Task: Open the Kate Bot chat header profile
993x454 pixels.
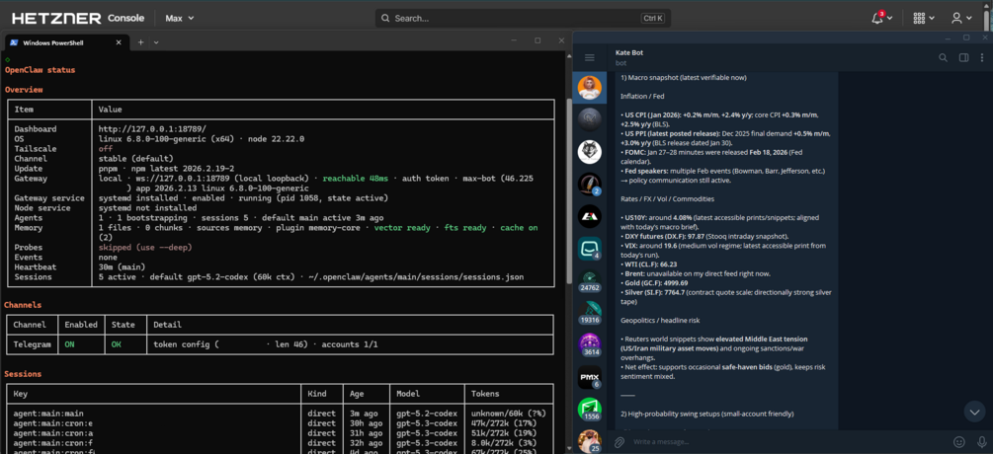Action: 628,57
